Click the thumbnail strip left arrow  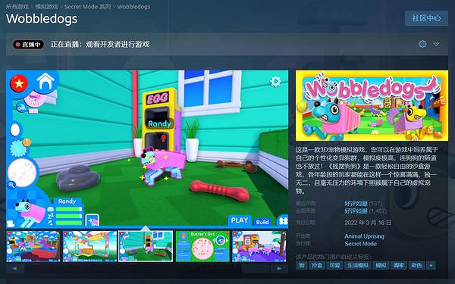click(14, 269)
